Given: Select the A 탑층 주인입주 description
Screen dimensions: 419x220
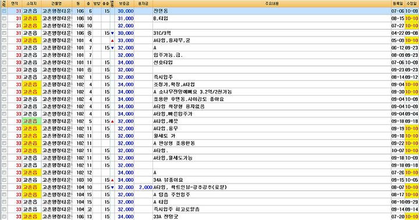Looking at the screenshot, I should [172, 194].
